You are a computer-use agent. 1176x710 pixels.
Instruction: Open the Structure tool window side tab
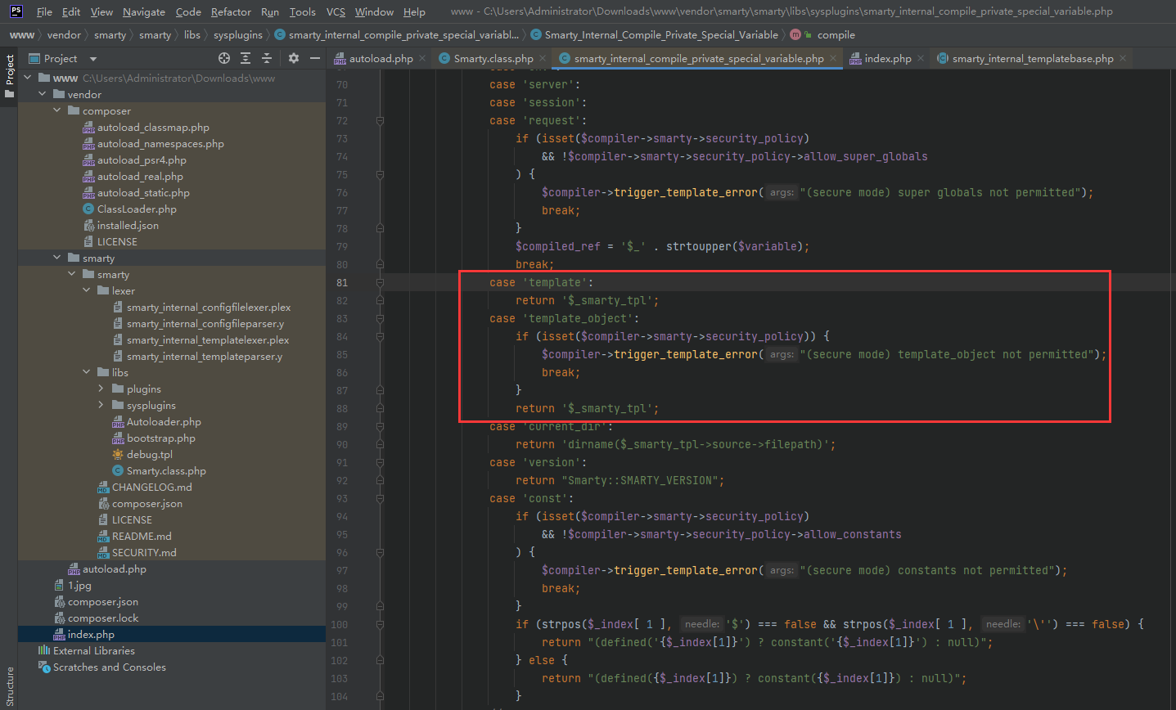coord(9,687)
